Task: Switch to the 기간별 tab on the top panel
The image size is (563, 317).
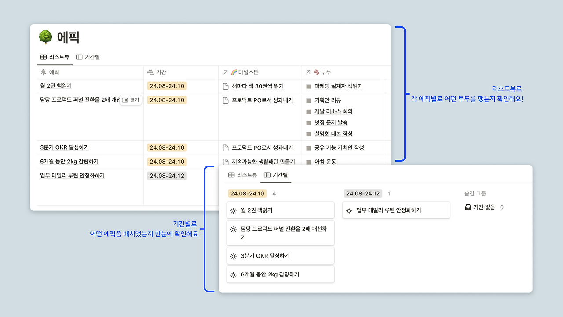Action: [88, 57]
